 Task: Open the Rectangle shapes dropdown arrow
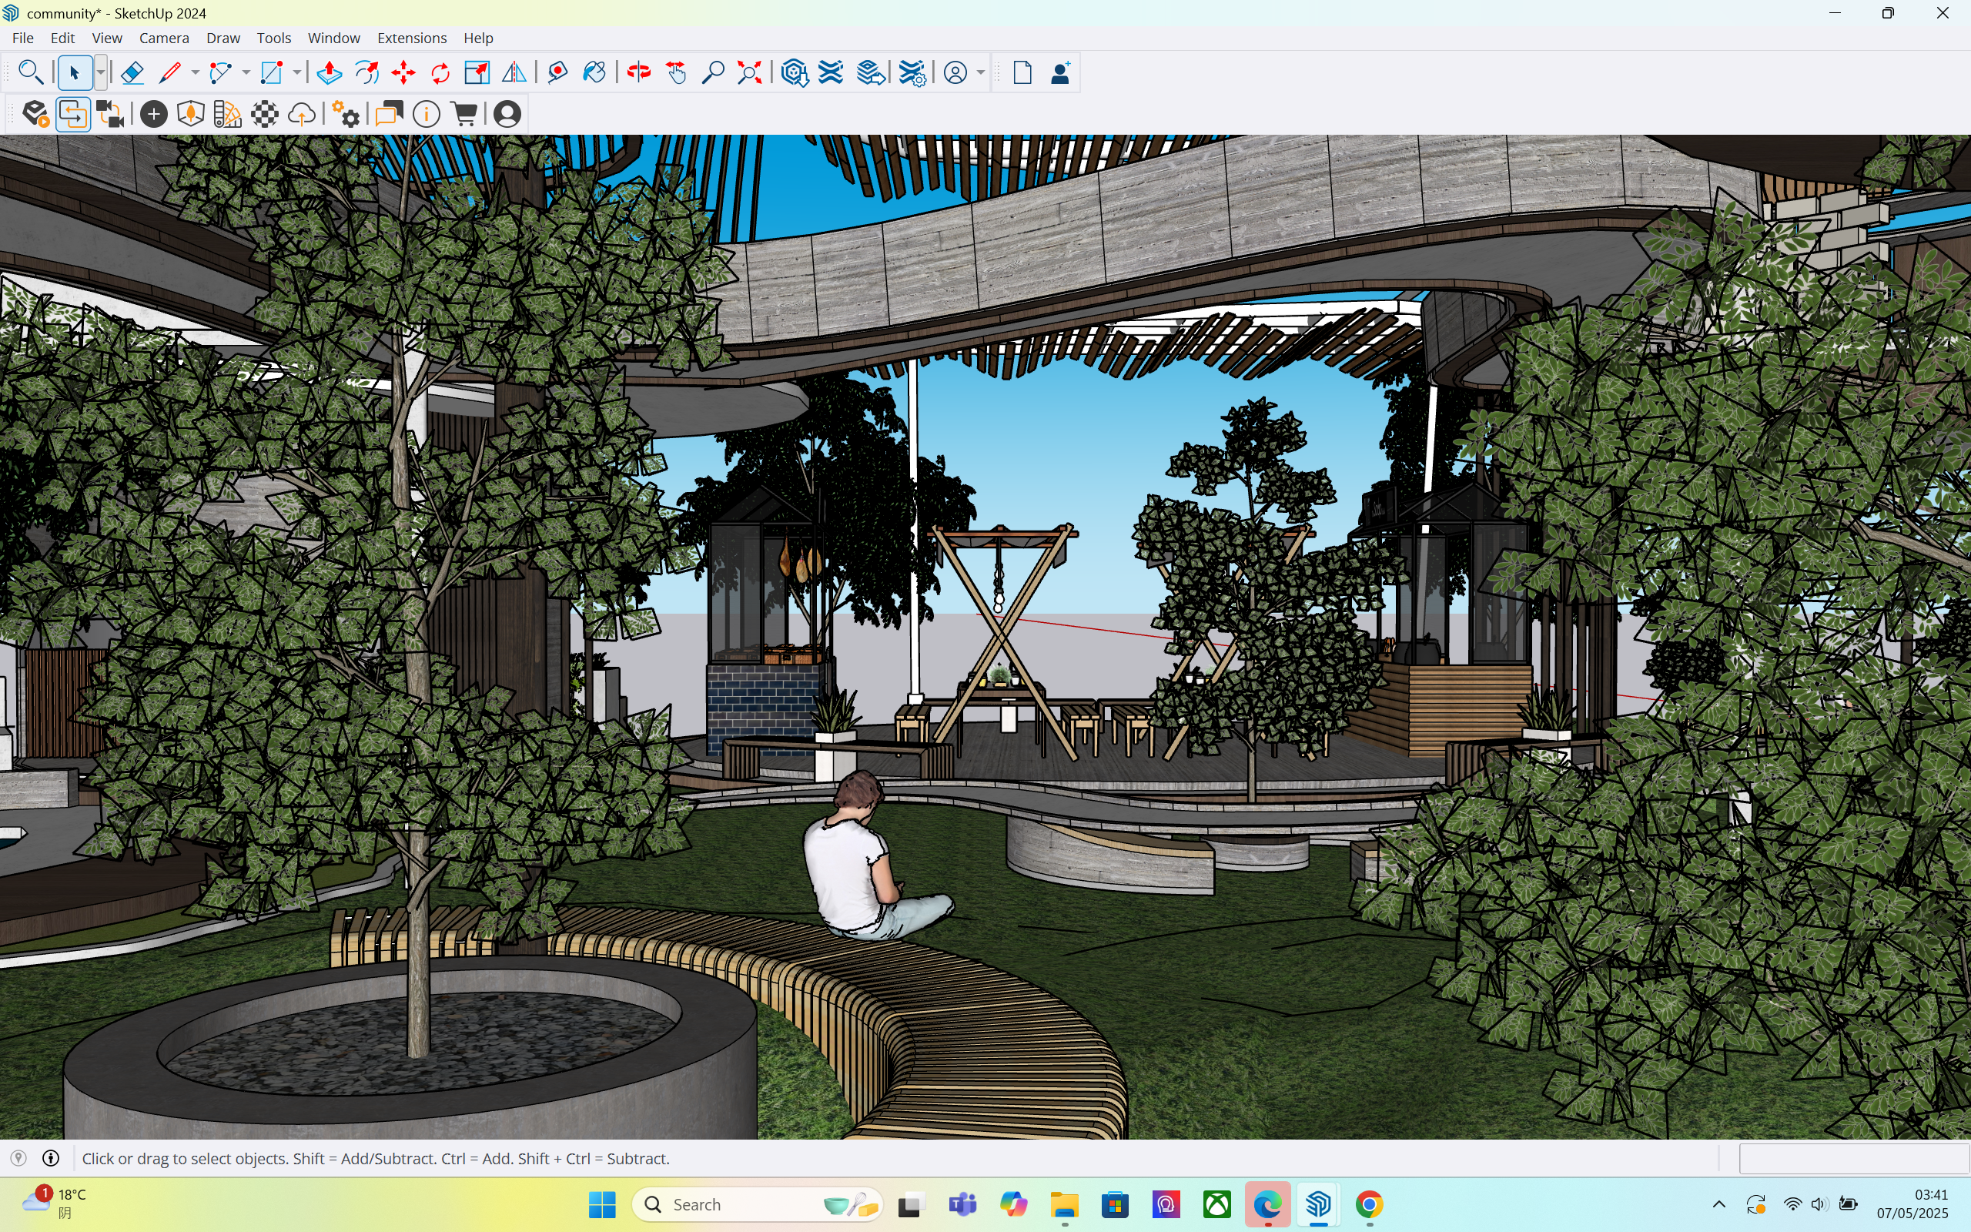[x=296, y=73]
